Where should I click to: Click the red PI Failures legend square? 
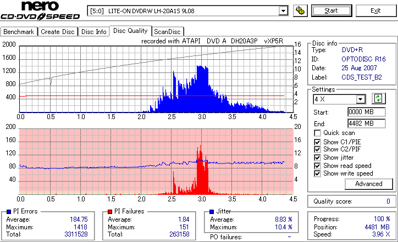coord(110,212)
